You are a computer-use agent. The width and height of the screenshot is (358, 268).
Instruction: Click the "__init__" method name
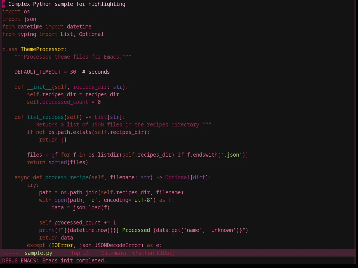coord(39,87)
